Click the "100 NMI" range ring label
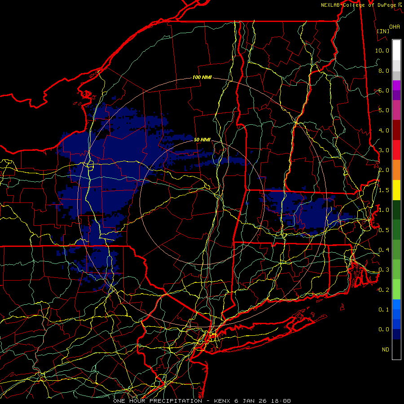This screenshot has height=404, width=404. tap(202, 77)
